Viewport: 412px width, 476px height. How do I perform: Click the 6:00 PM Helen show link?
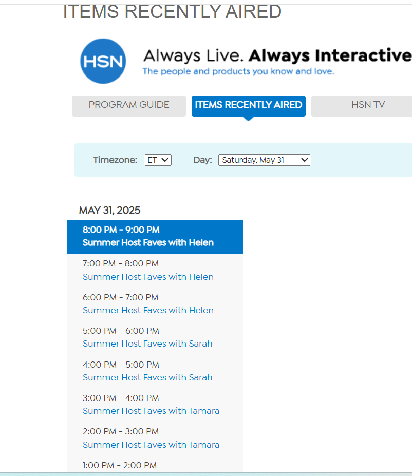click(148, 310)
